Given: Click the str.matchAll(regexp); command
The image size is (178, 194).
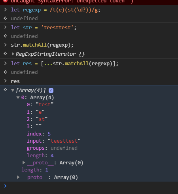Looking at the screenshot, I should click(x=42, y=45).
